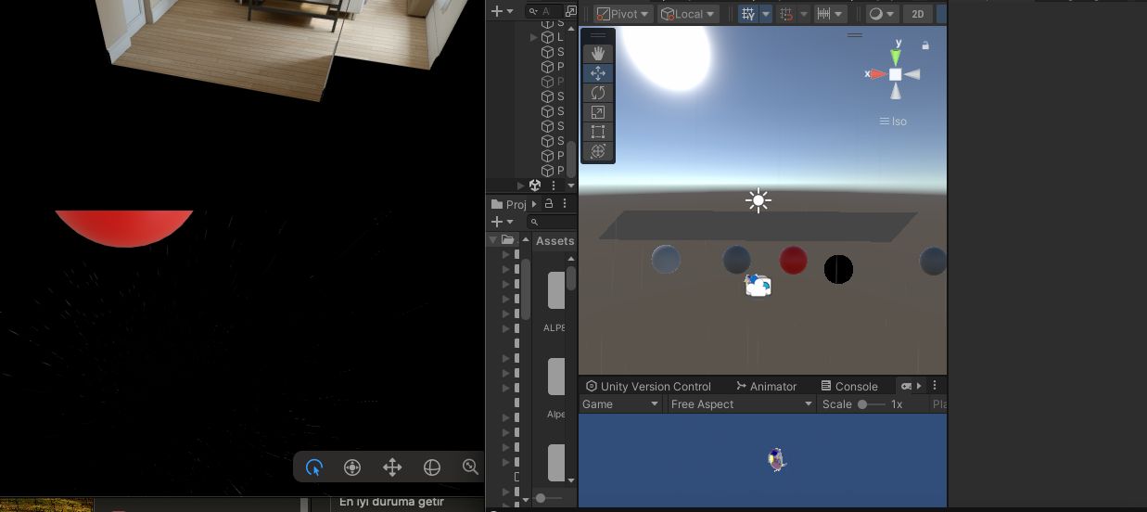The width and height of the screenshot is (1147, 512).
Task: Select the Rect tool
Action: tap(598, 132)
